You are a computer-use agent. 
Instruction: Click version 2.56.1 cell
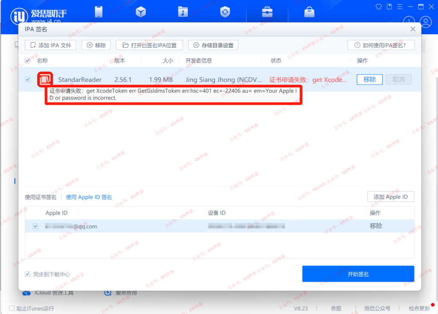(x=123, y=80)
